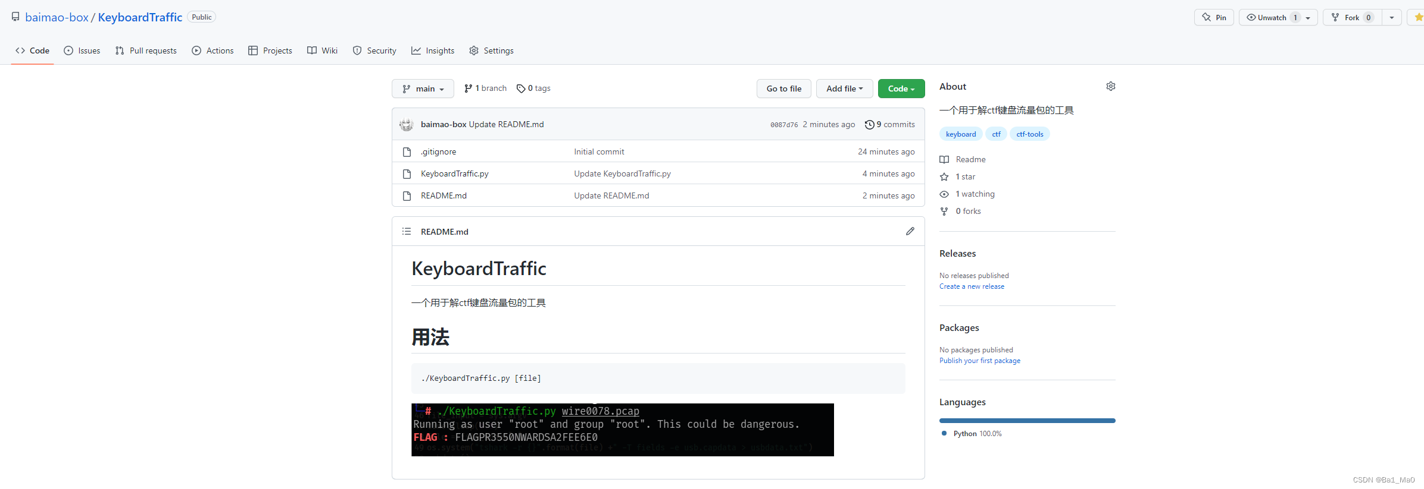Viewport: 1424px width, 489px height.
Task: Click the Update README.md header commit message
Action: (506, 124)
